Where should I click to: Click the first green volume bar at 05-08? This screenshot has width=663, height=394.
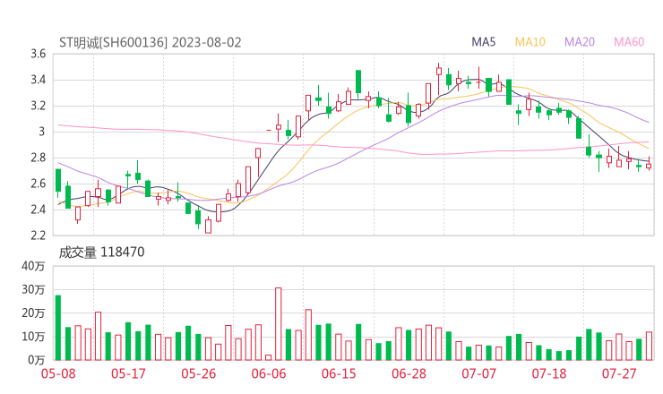coord(58,328)
